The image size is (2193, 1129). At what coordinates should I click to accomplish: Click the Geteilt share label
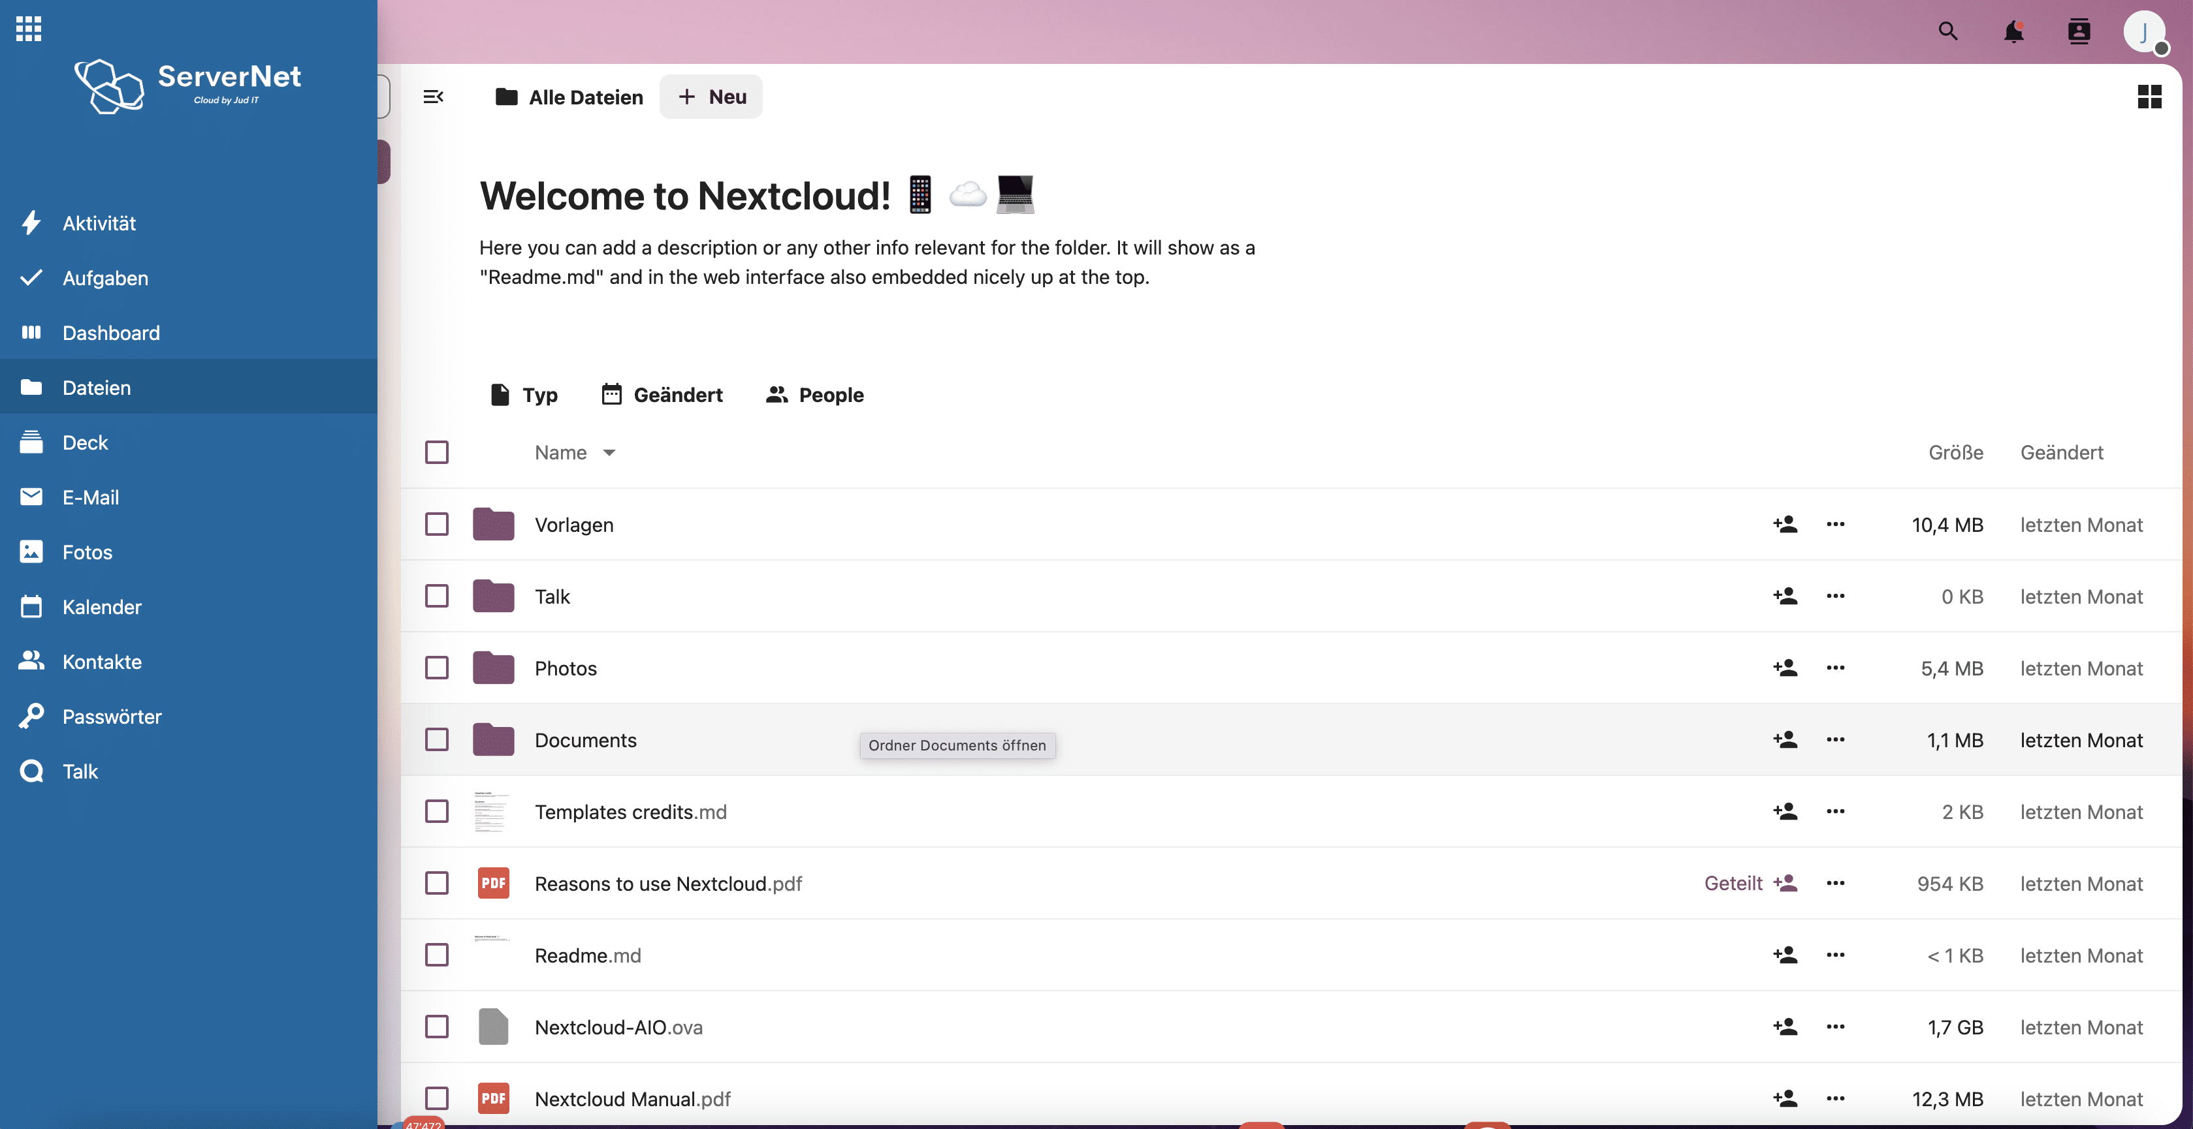point(1733,883)
